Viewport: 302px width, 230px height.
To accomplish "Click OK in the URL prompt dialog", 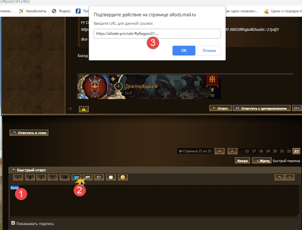I will pos(184,50).
